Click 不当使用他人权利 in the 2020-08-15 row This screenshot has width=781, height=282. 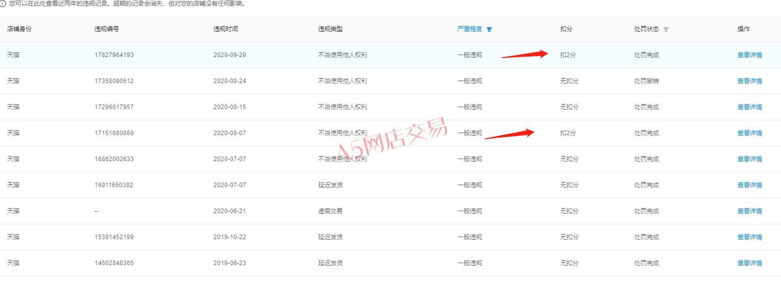(x=342, y=107)
